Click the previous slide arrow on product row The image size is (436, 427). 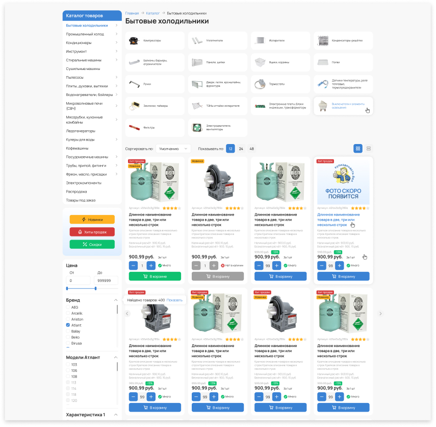point(127,313)
